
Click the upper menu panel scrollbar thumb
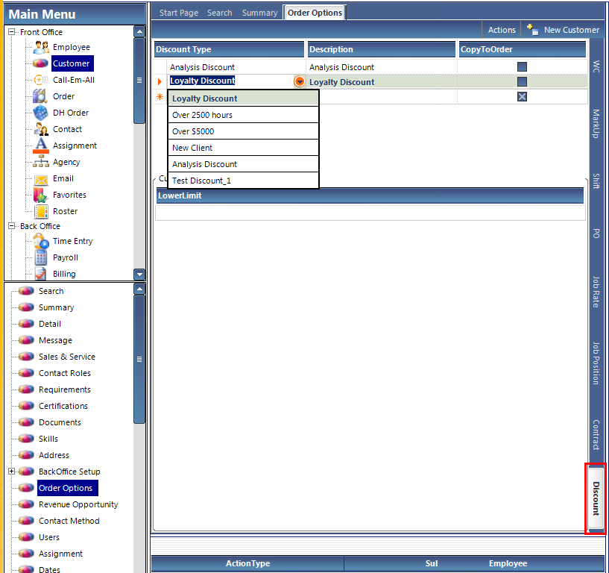coord(139,81)
